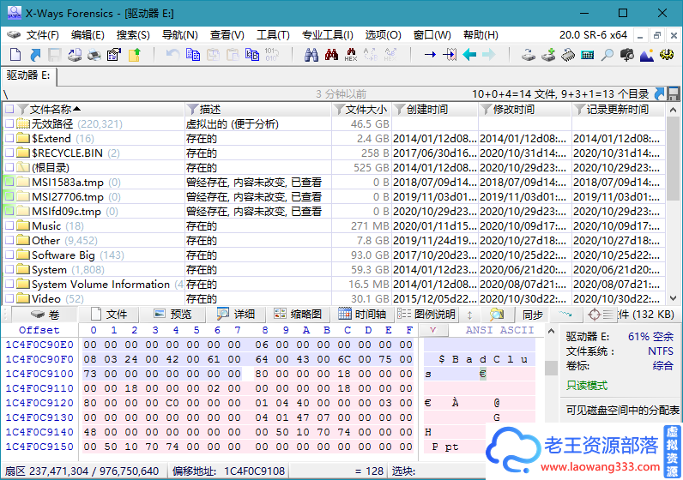Image resolution: width=683 pixels, height=480 pixels.
Task: Click the file list scroll down arrow
Action: tap(673, 298)
